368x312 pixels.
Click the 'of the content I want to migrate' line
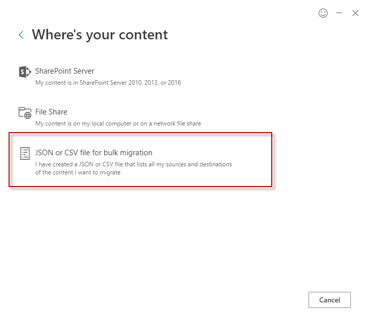pos(78,172)
